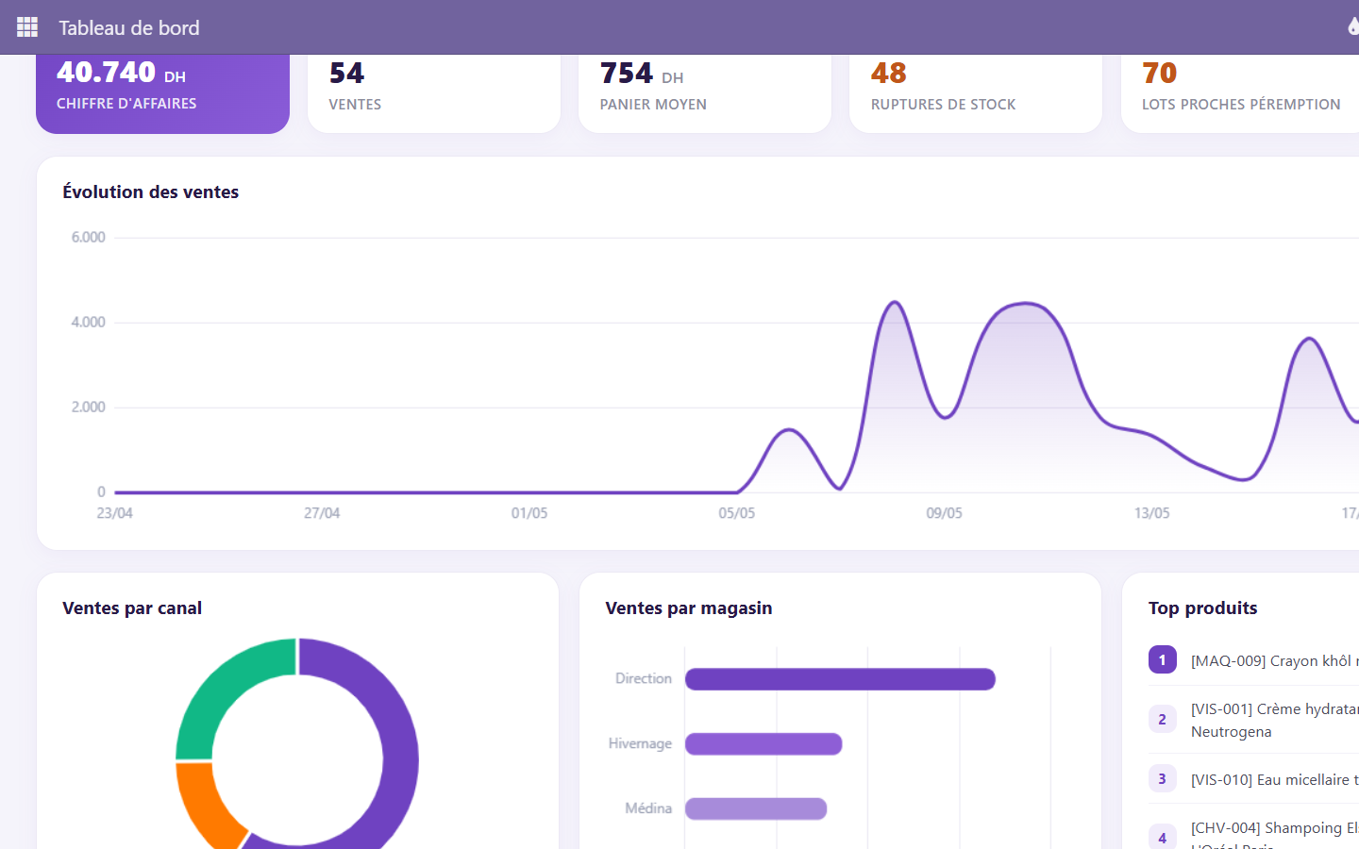The height and width of the screenshot is (849, 1359).
Task: Click the 01/05 date label
Action: point(529,513)
